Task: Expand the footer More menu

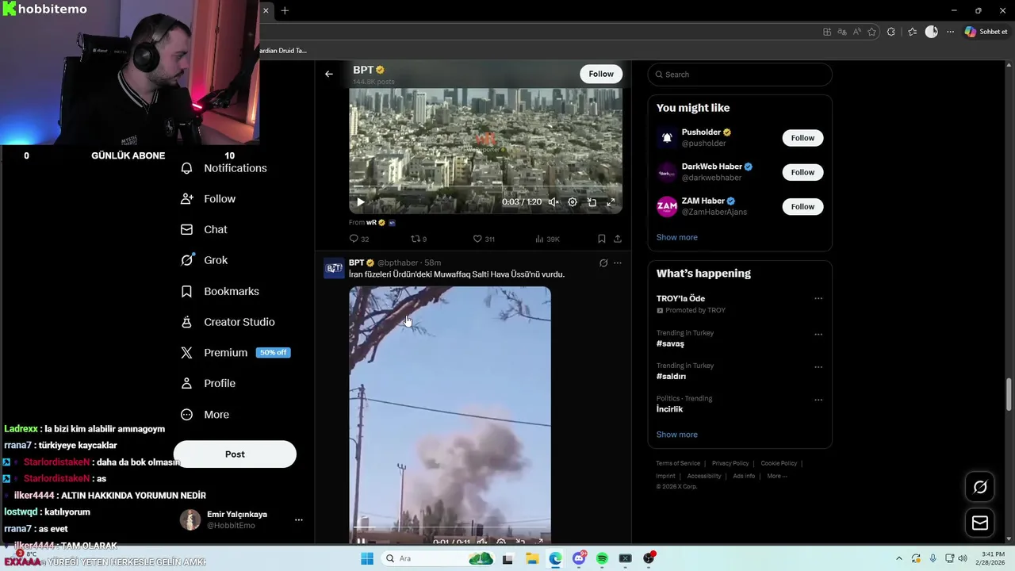Action: [776, 476]
